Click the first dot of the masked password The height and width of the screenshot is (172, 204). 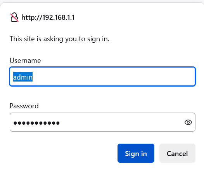(x=15, y=123)
